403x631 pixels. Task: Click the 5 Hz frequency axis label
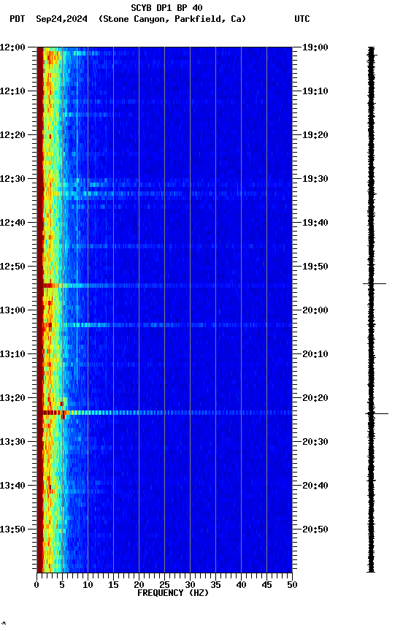pyautogui.click(x=62, y=586)
